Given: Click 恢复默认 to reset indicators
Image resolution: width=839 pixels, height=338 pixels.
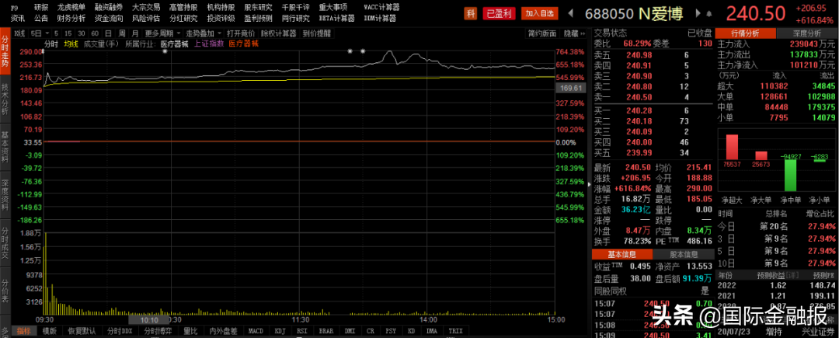Looking at the screenshot, I should [82, 331].
